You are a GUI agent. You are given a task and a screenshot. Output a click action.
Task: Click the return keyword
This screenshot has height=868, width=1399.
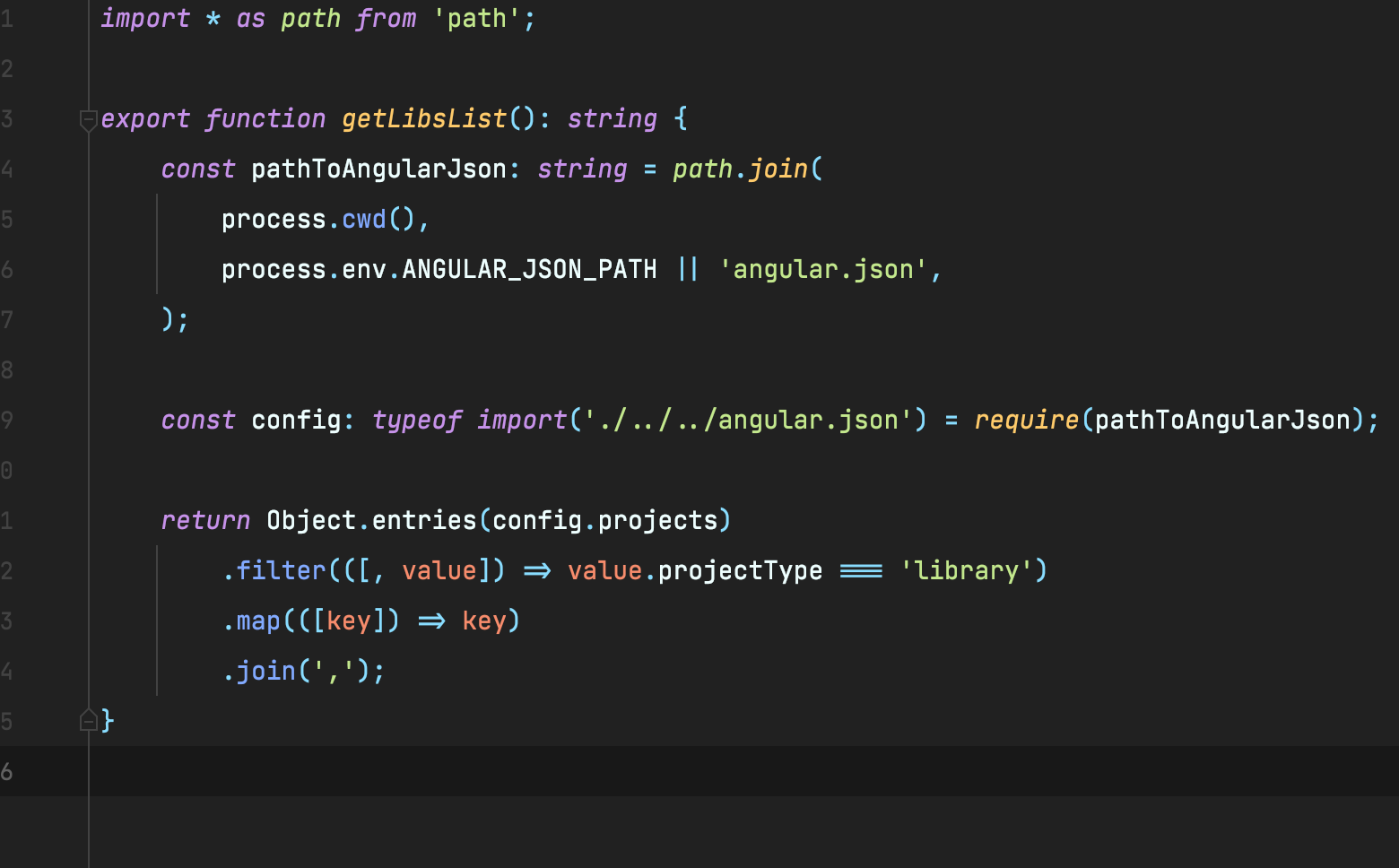pyautogui.click(x=205, y=521)
